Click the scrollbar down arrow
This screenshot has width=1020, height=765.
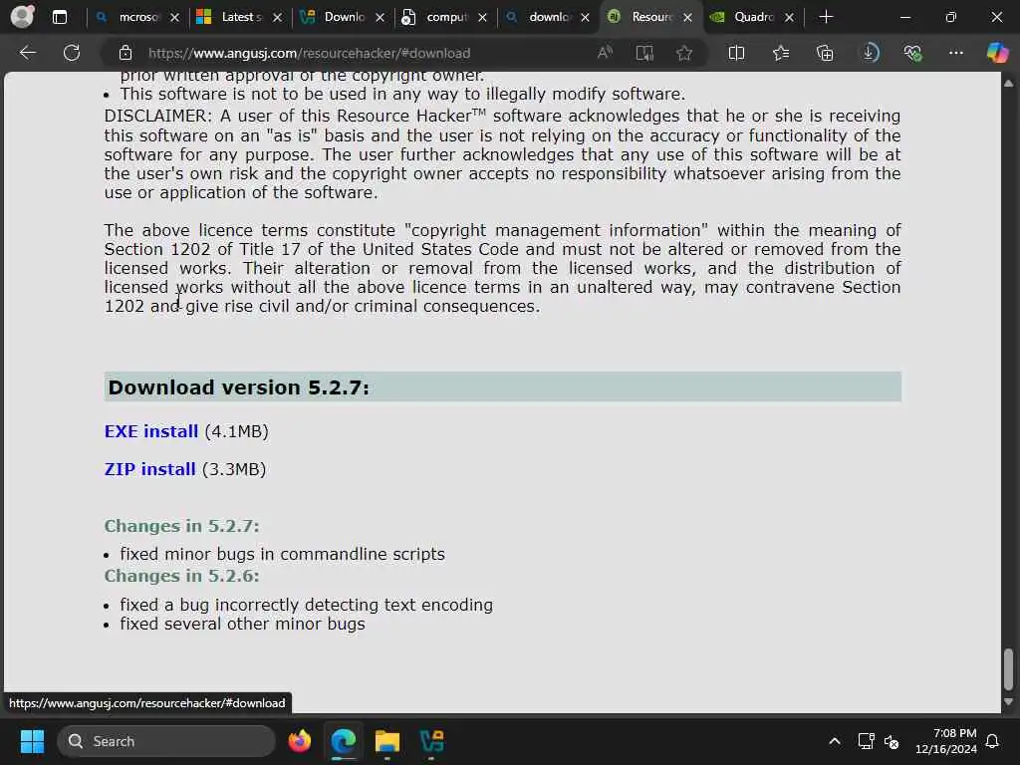pyautogui.click(x=1008, y=702)
